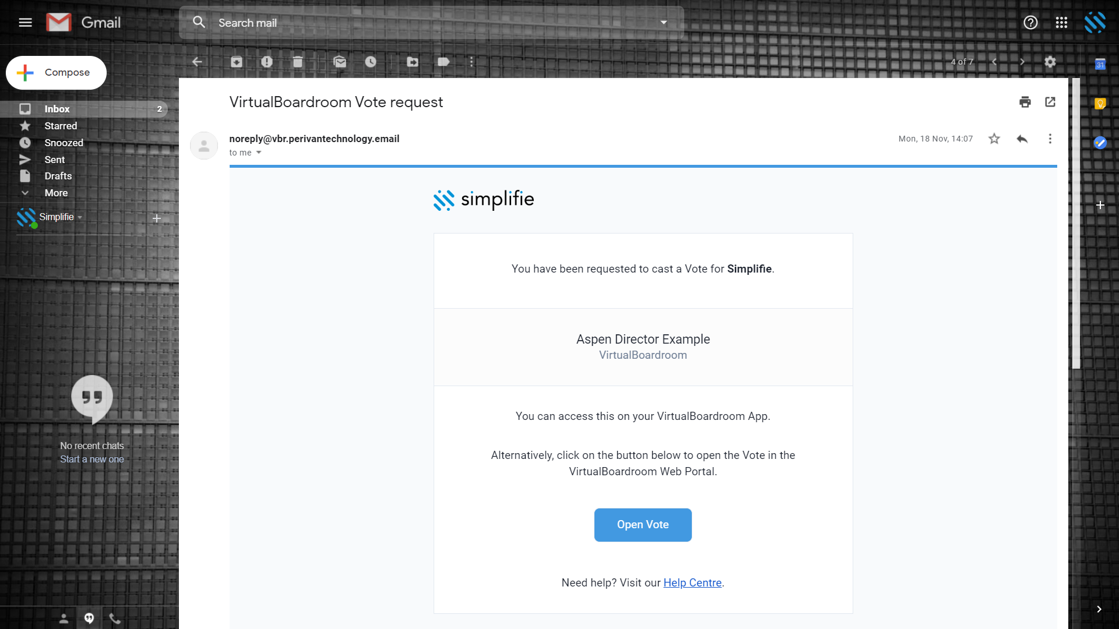
Task: Switch to phone calls tab
Action: coord(115,619)
